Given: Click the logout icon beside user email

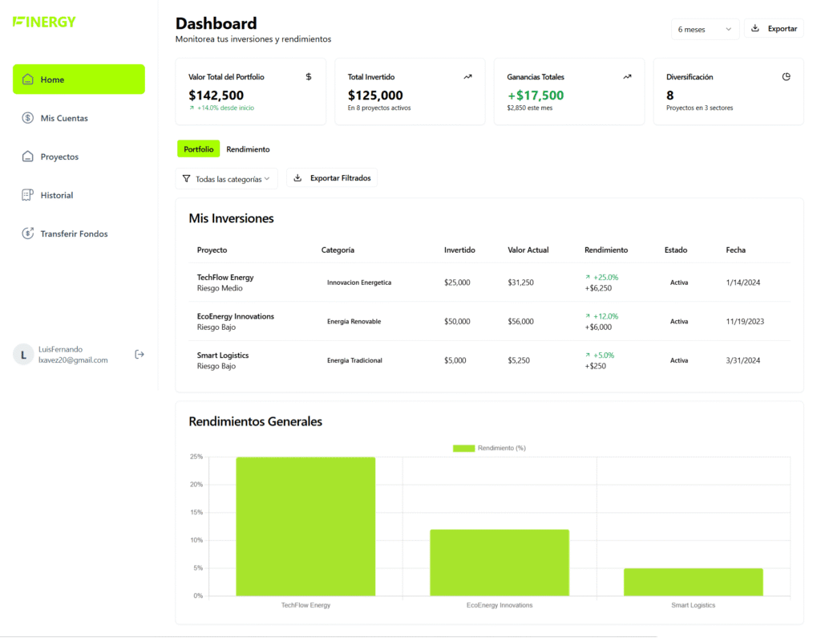Looking at the screenshot, I should (140, 355).
